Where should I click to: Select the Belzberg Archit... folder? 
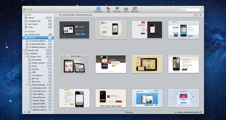(38, 88)
